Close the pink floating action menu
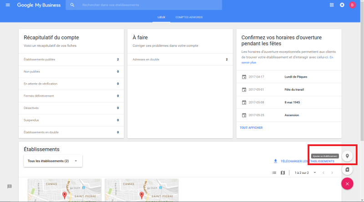 (x=347, y=184)
